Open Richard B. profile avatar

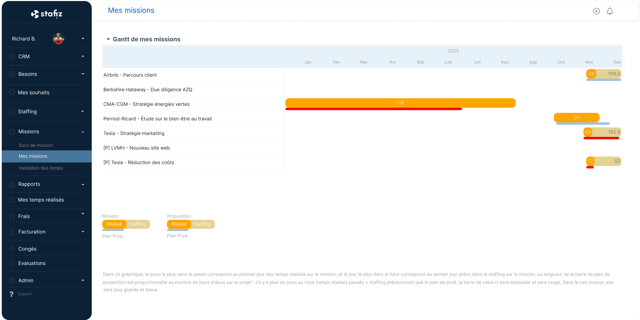(58, 39)
